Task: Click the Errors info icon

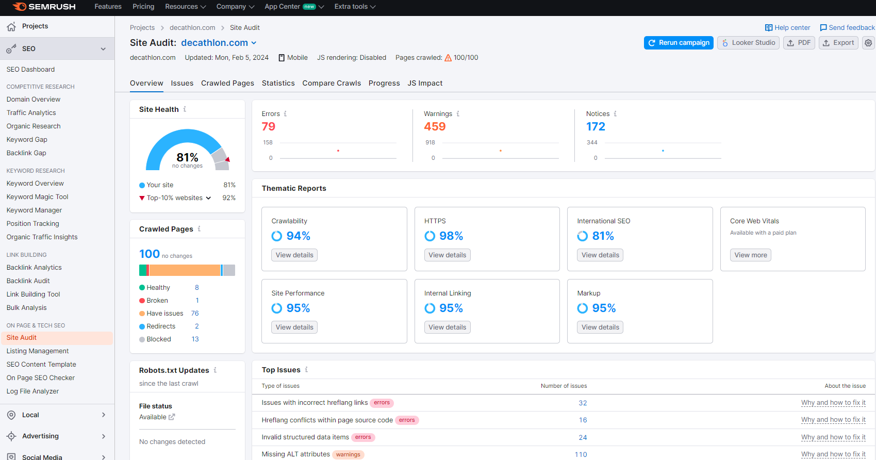Action: pyautogui.click(x=285, y=114)
